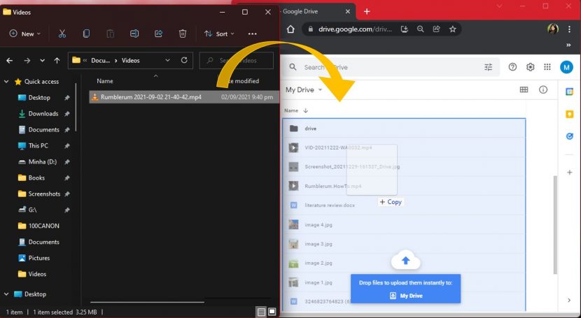Go back in File Explorer navigation
Viewport: 581px width, 318px height.
click(x=10, y=60)
